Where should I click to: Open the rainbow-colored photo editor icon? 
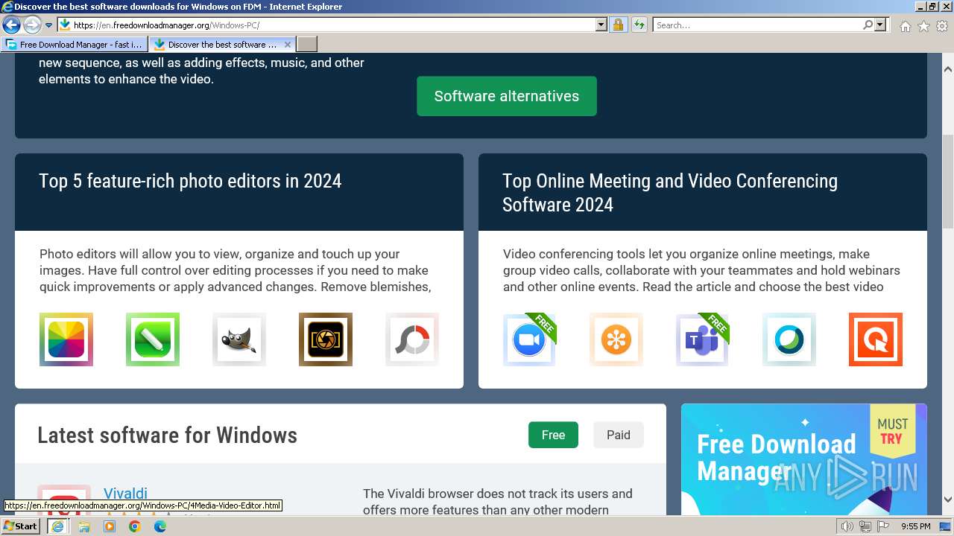(x=66, y=339)
